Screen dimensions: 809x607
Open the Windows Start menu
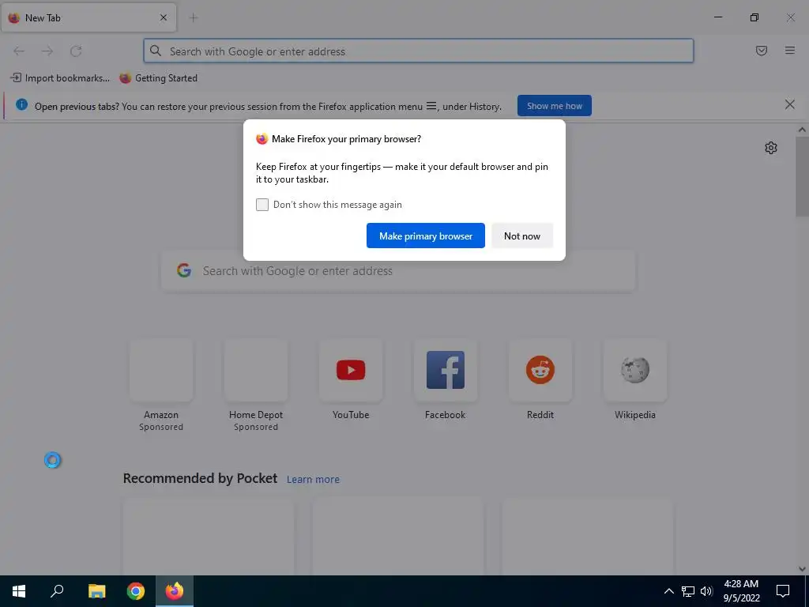[x=19, y=591]
